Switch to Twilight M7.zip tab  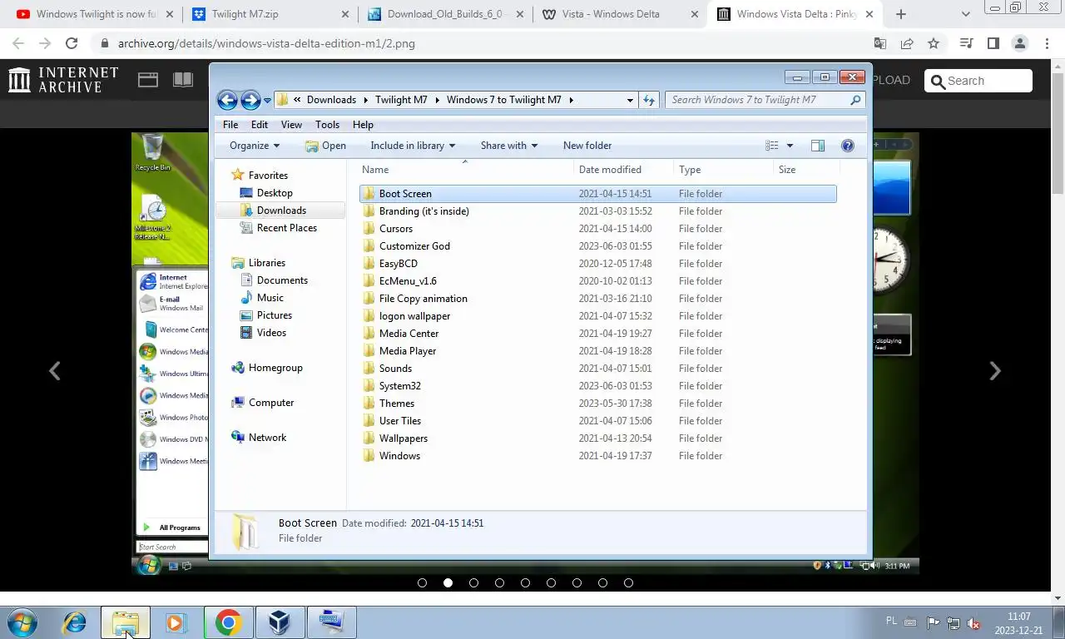270,14
